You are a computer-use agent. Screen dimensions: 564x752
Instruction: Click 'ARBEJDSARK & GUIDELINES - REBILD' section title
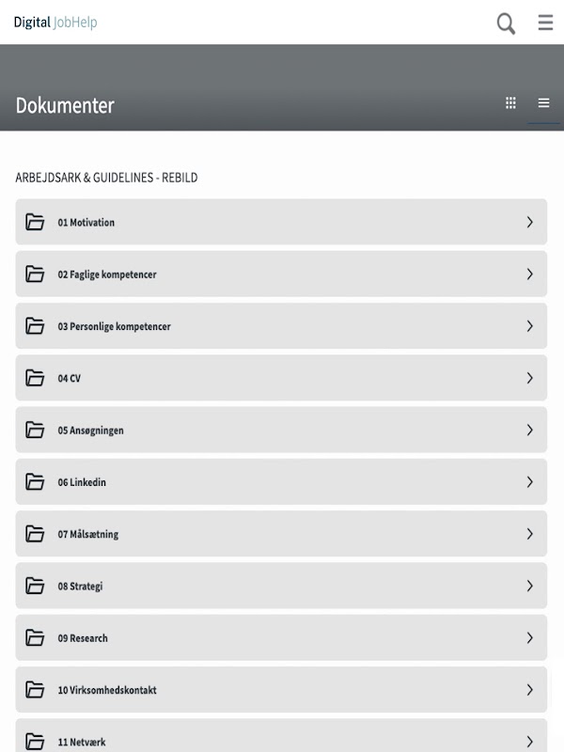[106, 178]
